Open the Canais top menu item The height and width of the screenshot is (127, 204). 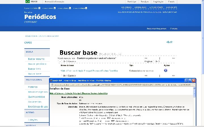(x=171, y=2)
